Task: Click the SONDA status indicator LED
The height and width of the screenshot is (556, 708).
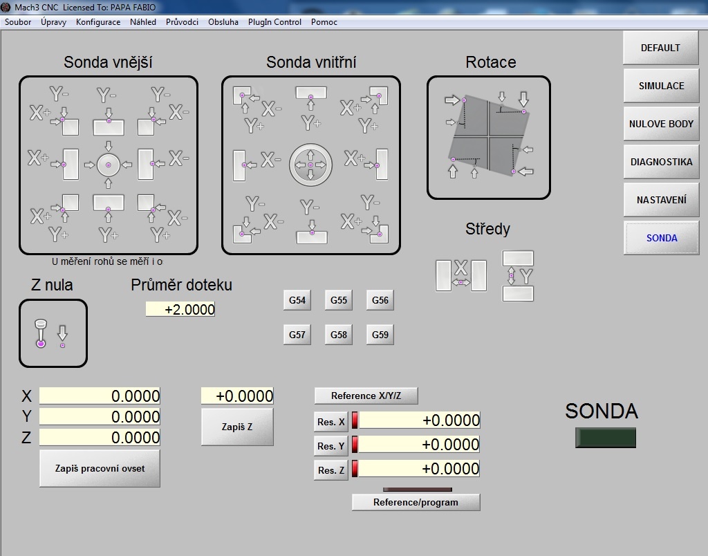Action: point(605,438)
